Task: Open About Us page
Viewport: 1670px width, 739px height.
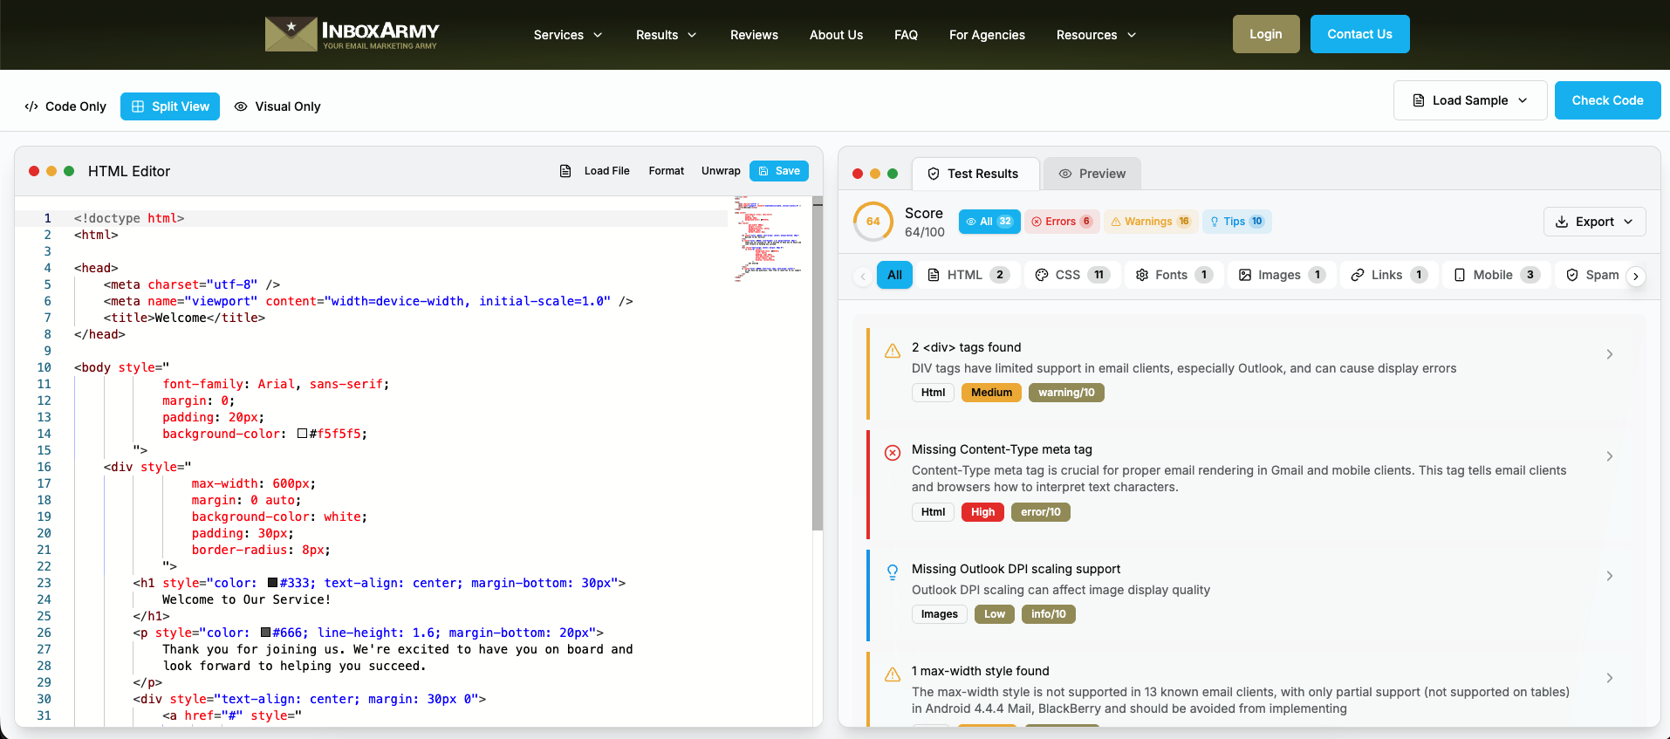Action: (836, 35)
